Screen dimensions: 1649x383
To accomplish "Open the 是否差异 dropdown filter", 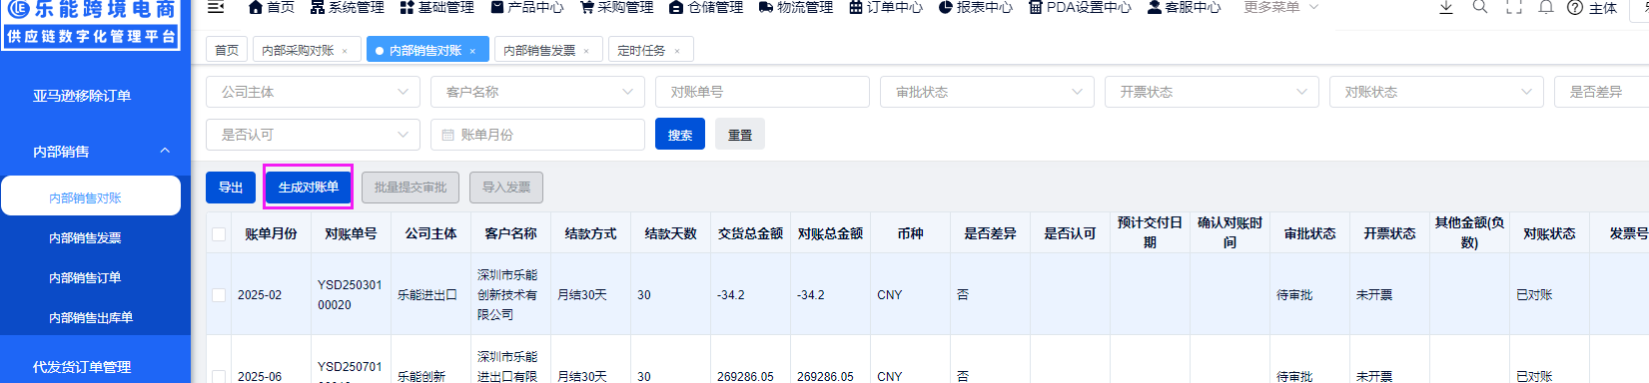I will [1601, 92].
